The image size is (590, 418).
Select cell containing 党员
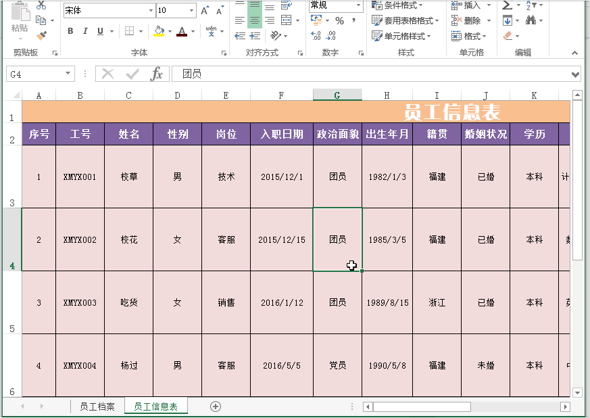tap(337, 365)
